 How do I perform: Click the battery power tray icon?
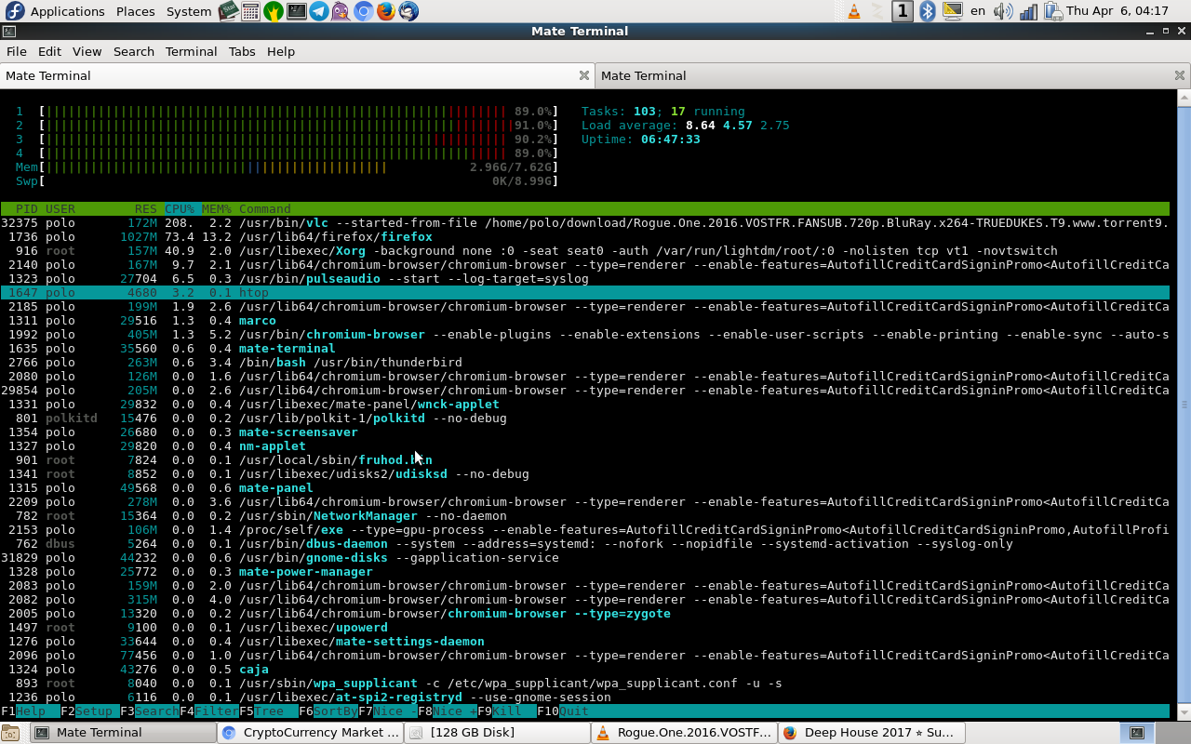point(1052,11)
